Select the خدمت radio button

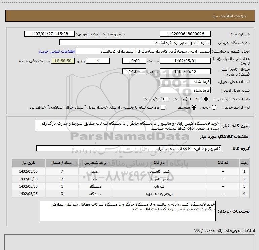pyautogui.click(x=188, y=99)
